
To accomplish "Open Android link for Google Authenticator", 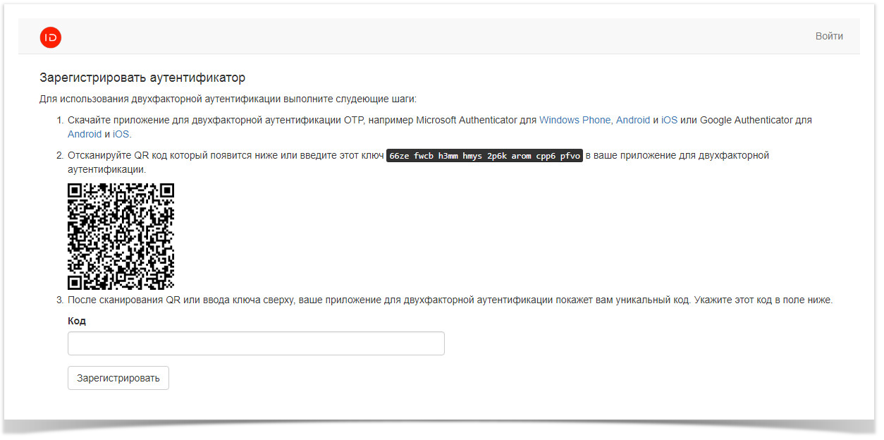I will point(84,134).
